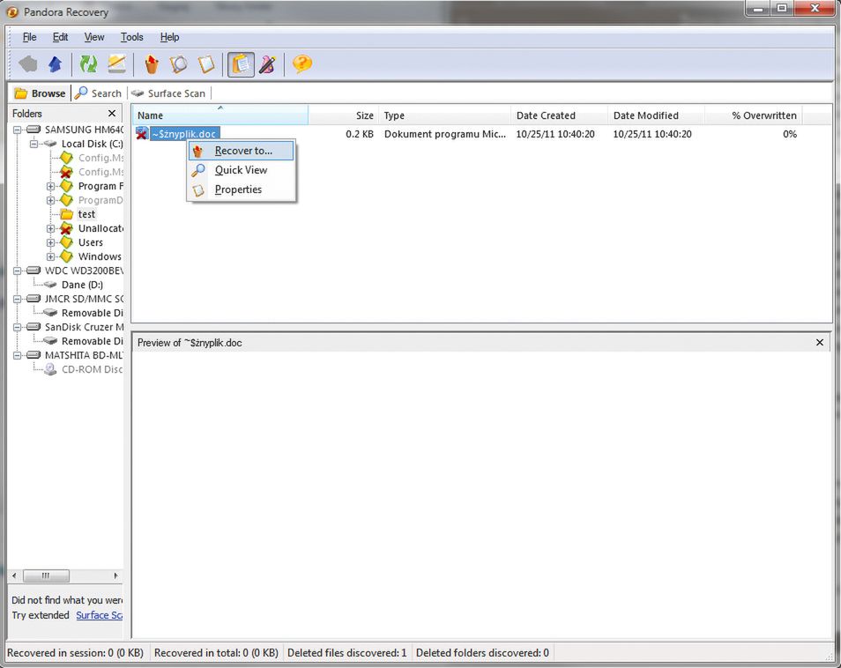
Task: Click the gray Back arrow toolbar icon
Action: (x=28, y=64)
